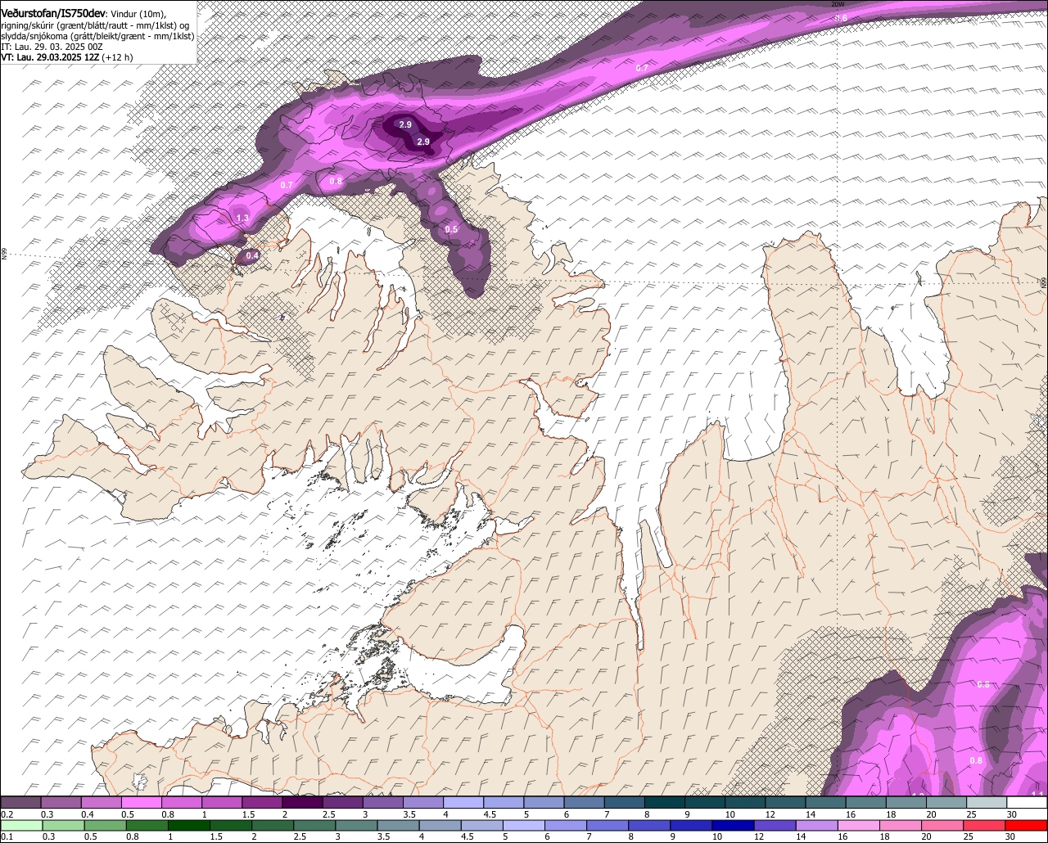Click the '0.2' label in the upper legend
This screenshot has height=843, width=1048.
(x=7, y=814)
